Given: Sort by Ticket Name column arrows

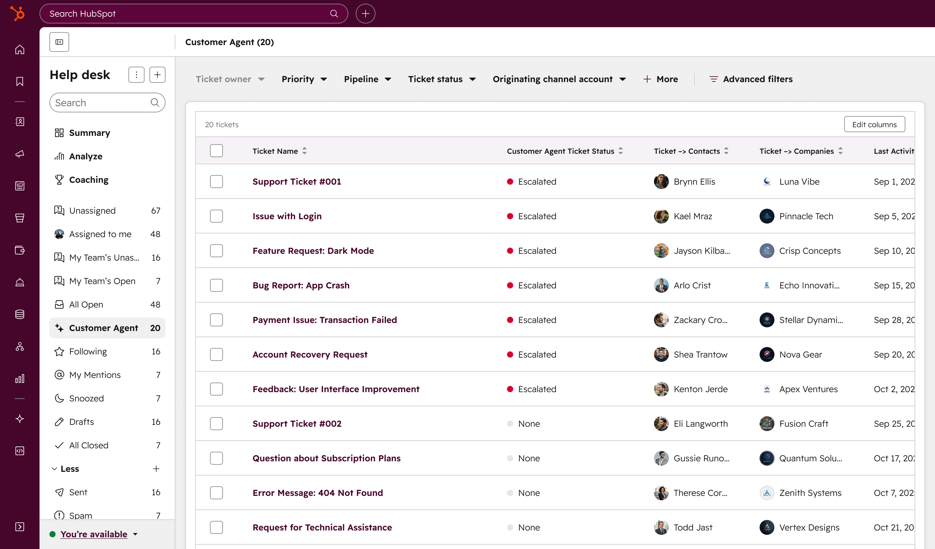Looking at the screenshot, I should tap(304, 151).
